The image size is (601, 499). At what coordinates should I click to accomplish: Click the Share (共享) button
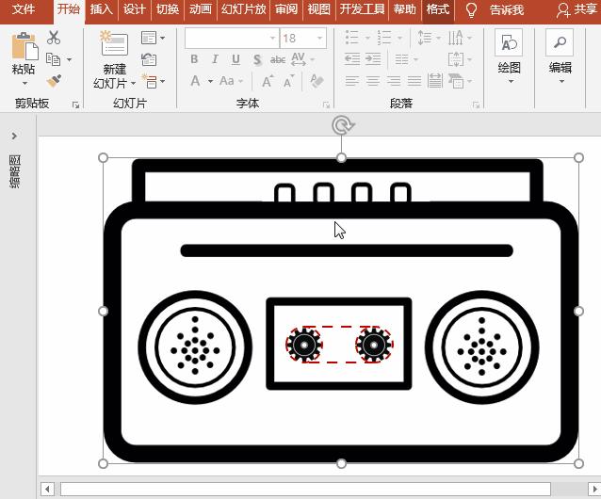tap(577, 10)
